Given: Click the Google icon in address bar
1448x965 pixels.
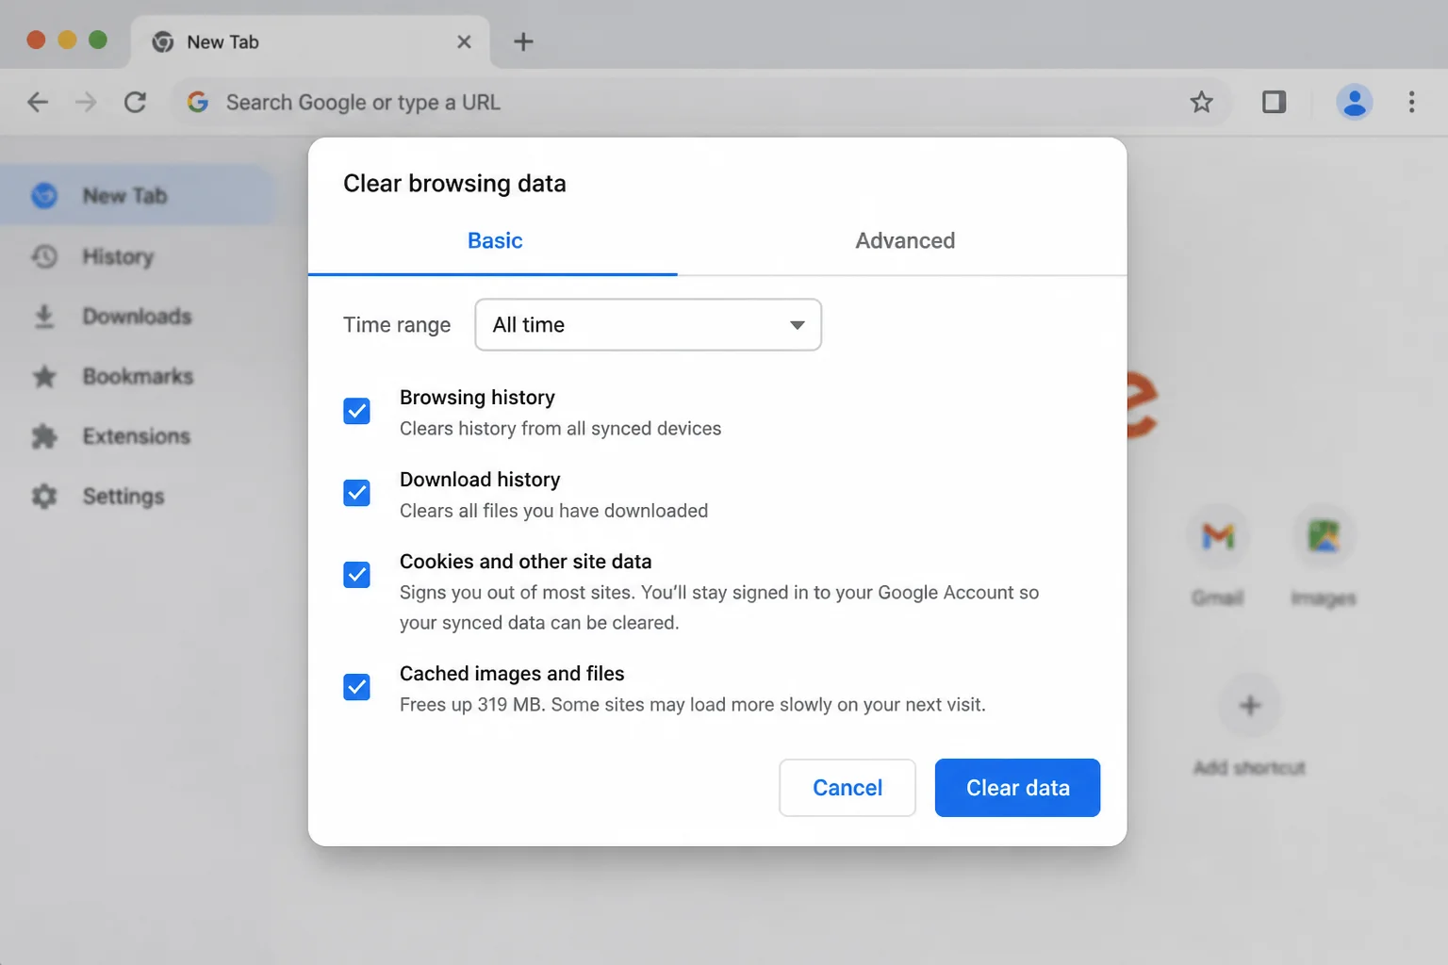Looking at the screenshot, I should tap(198, 102).
